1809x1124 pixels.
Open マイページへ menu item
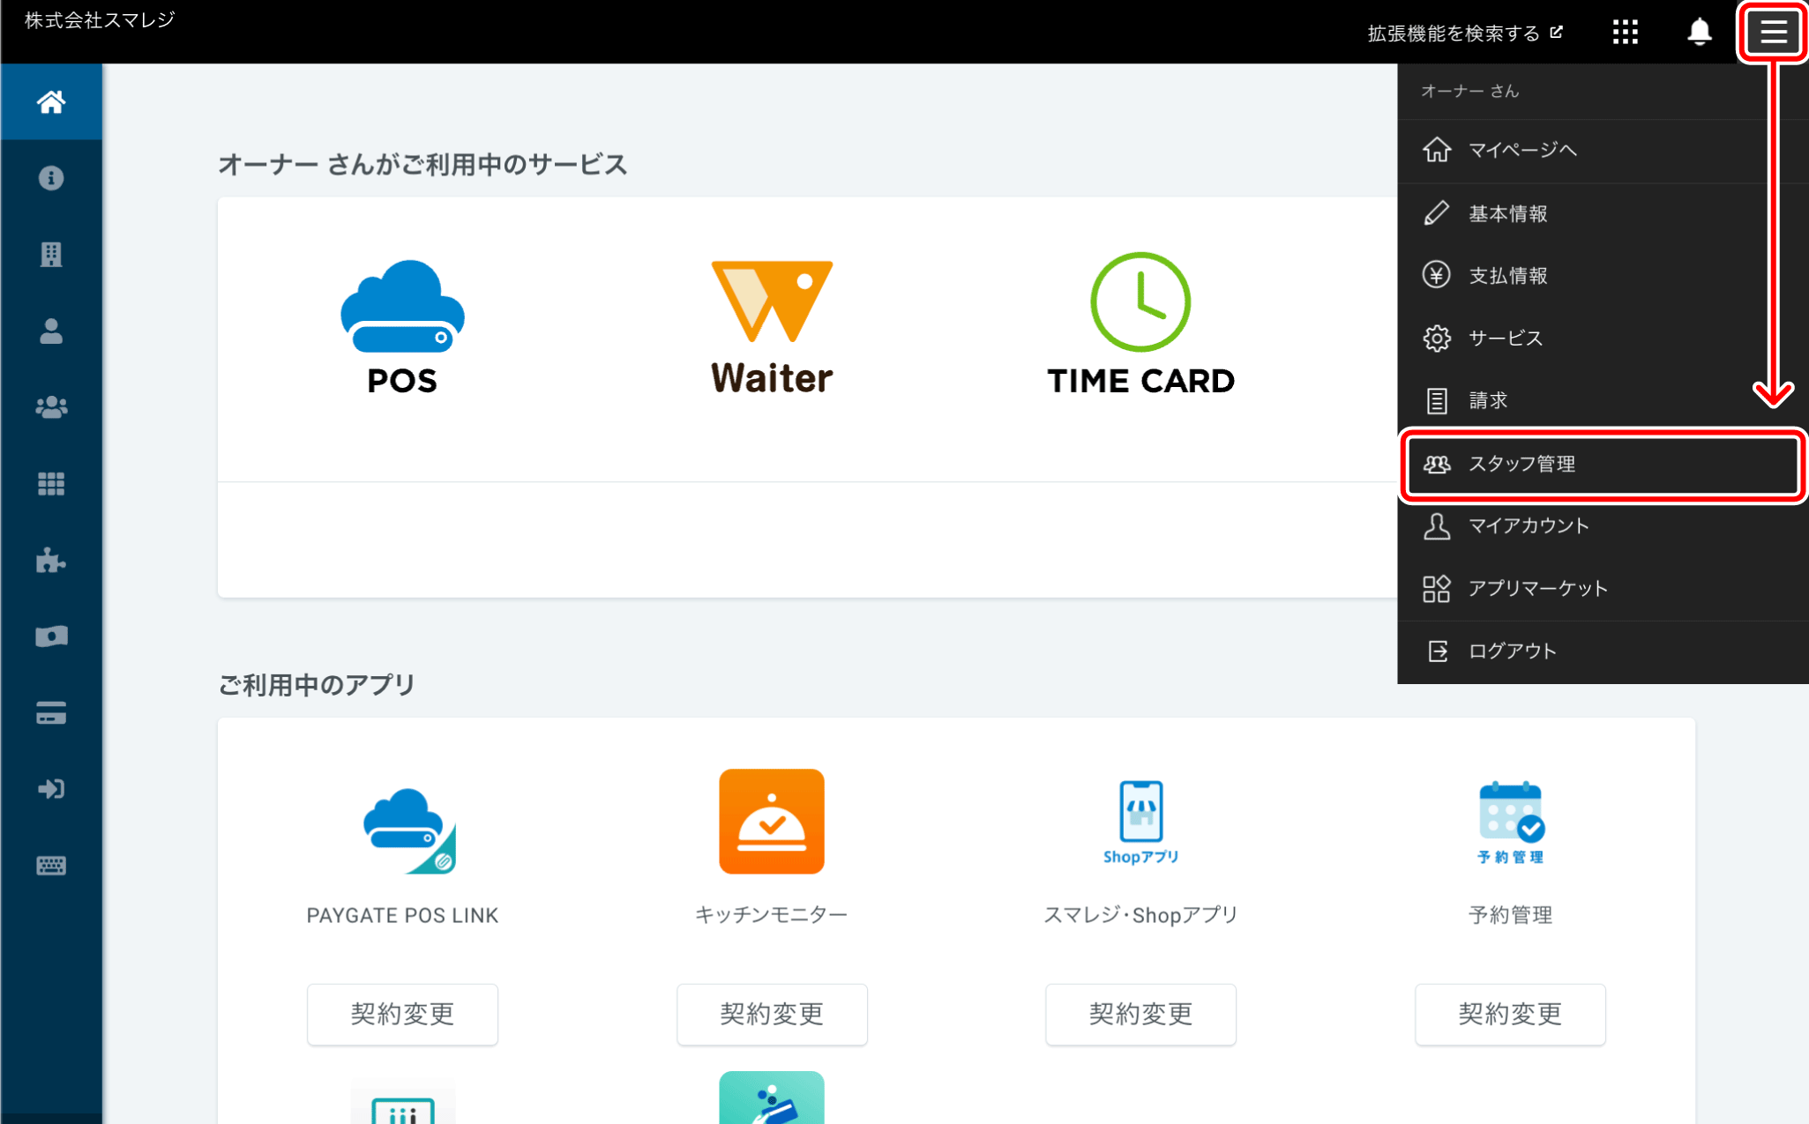click(1521, 150)
